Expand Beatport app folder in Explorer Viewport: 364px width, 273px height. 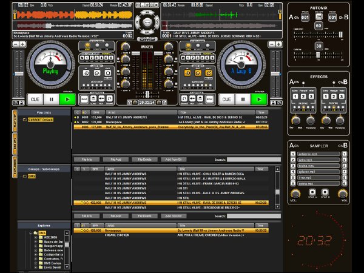click(36, 246)
